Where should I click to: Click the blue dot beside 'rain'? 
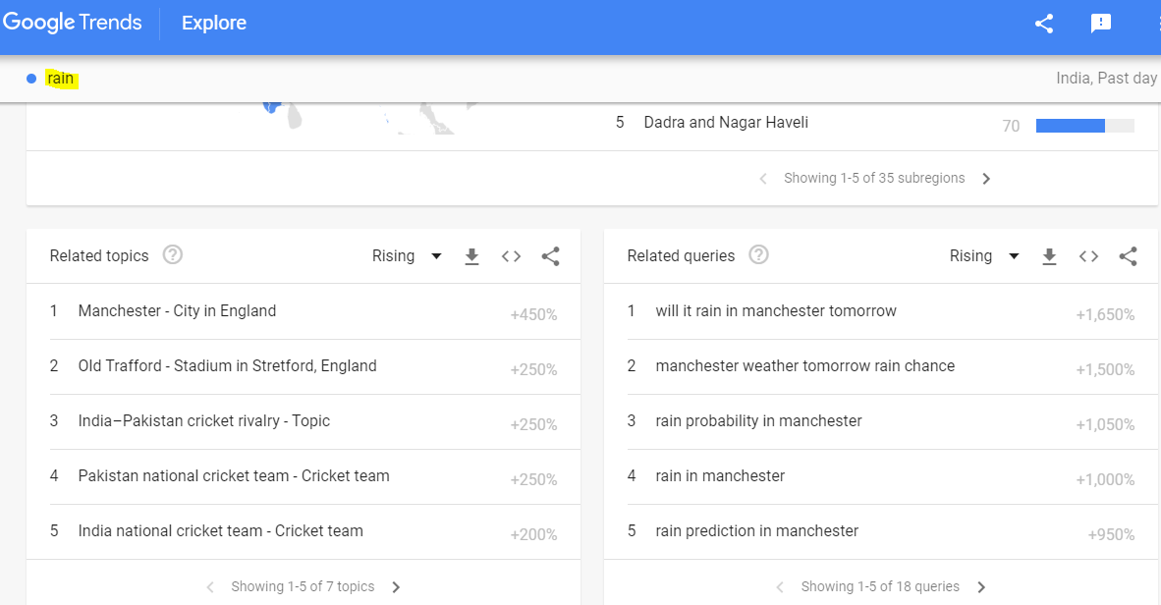point(31,79)
